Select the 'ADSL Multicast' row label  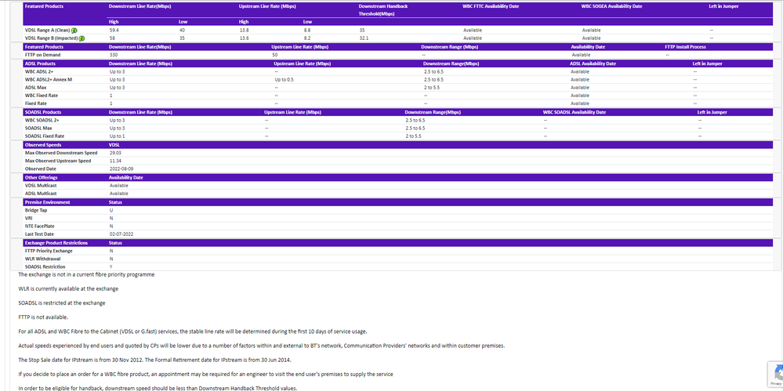click(x=41, y=194)
